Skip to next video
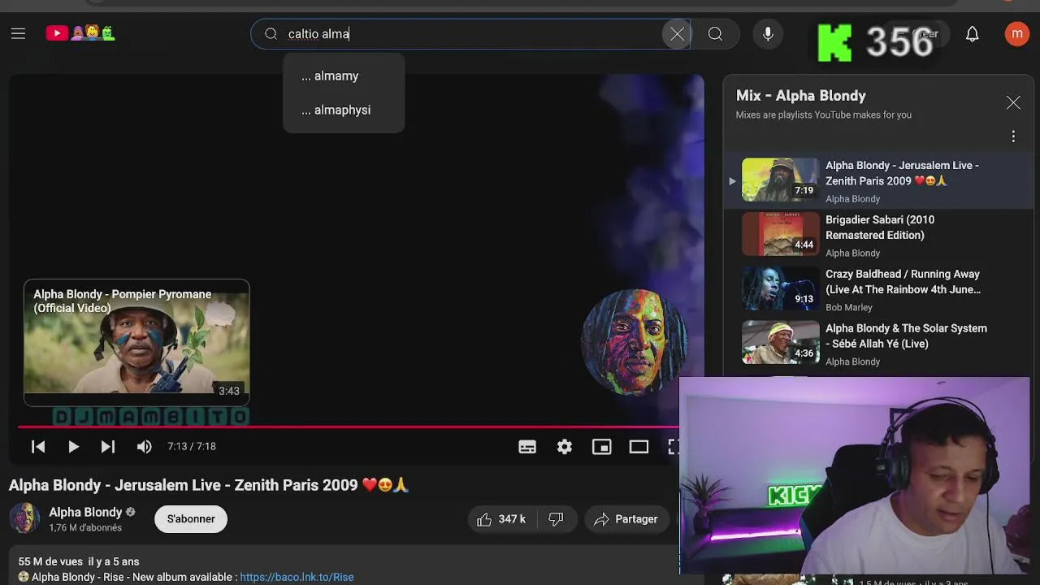This screenshot has height=585, width=1040. tap(107, 446)
